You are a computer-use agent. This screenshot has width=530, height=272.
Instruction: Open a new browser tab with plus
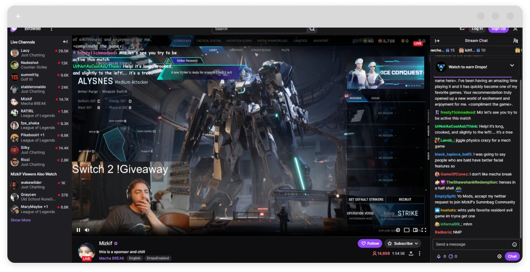click(x=18, y=16)
